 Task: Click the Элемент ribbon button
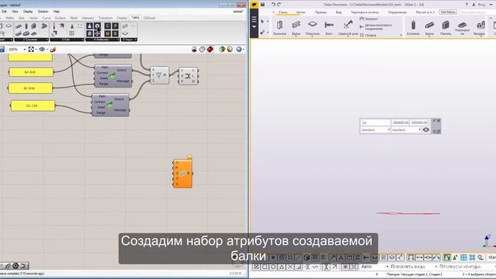[x=369, y=19]
